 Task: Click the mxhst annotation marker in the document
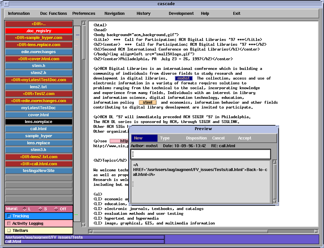pyautogui.click(x=184, y=78)
